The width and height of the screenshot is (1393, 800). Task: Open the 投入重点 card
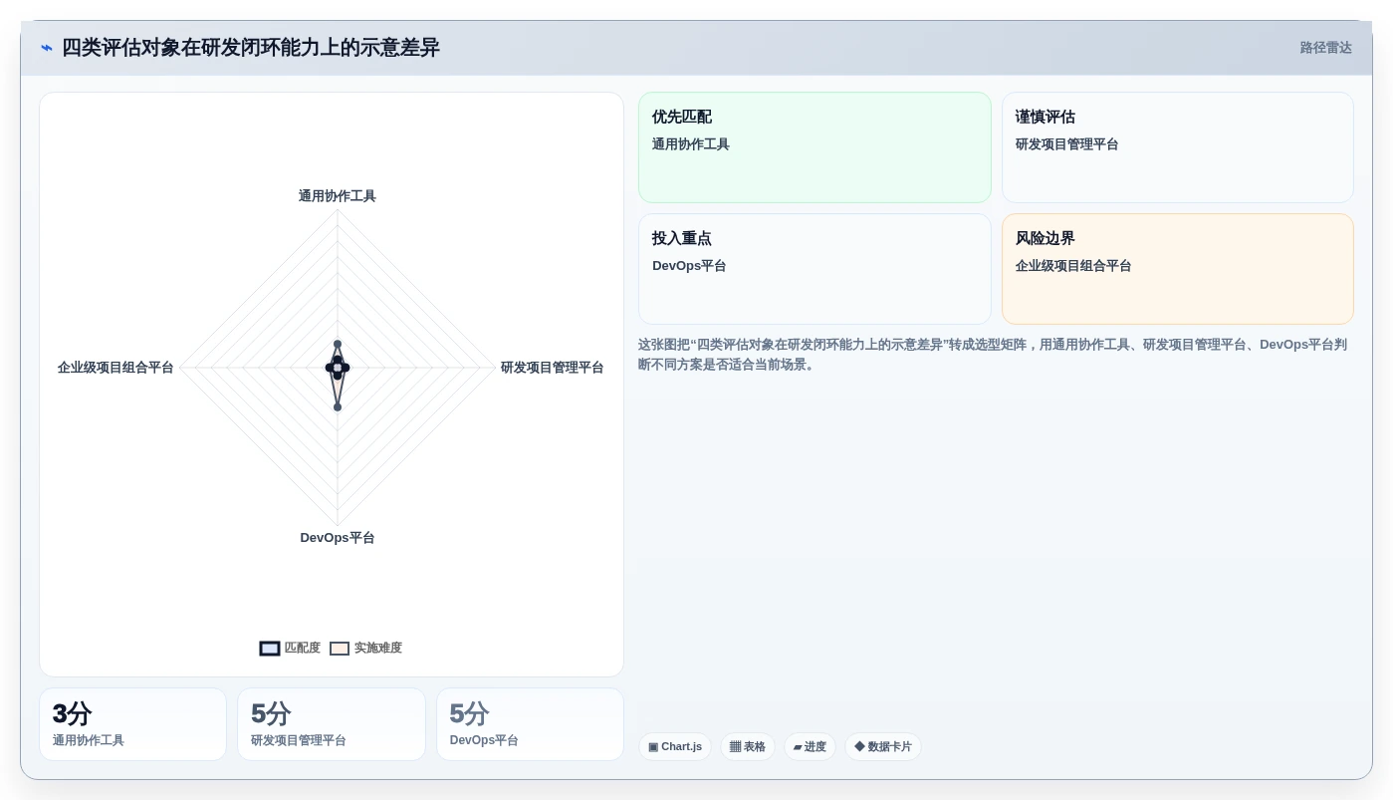pos(814,269)
